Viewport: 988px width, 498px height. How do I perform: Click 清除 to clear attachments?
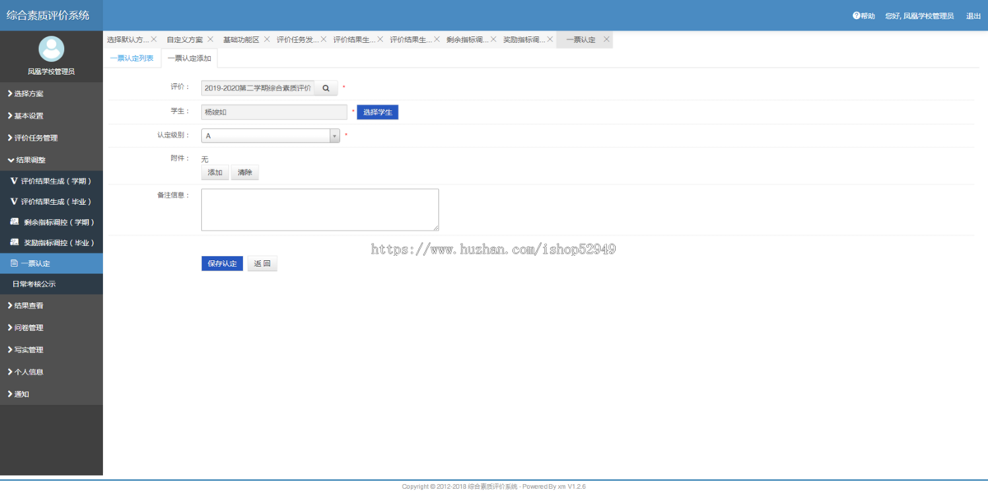[x=245, y=173]
